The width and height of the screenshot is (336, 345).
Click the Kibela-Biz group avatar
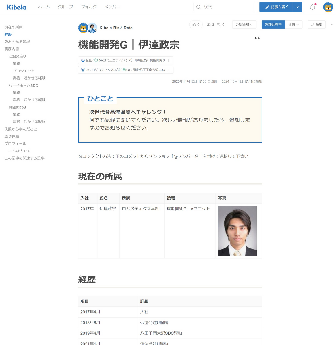83,28
